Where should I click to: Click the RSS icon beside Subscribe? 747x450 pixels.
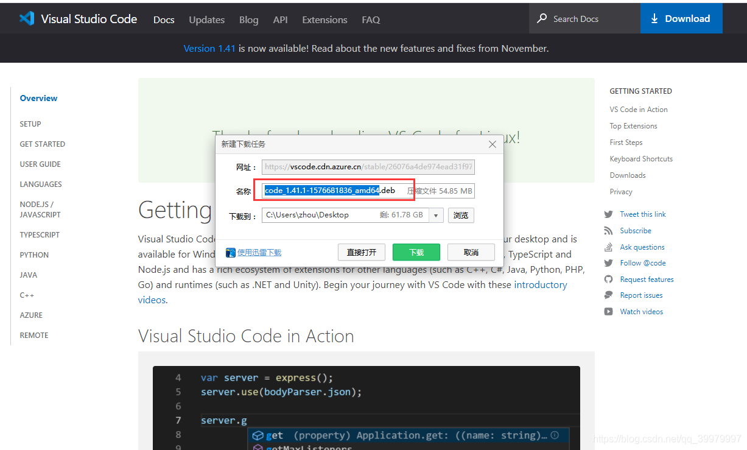click(x=608, y=231)
